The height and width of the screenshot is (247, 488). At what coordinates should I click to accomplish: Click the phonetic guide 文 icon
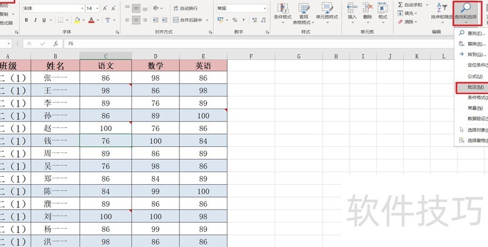(108, 20)
